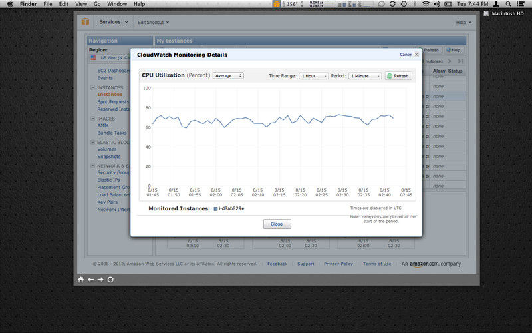
Task: Click the Cancel link in dialog
Action: coord(406,55)
